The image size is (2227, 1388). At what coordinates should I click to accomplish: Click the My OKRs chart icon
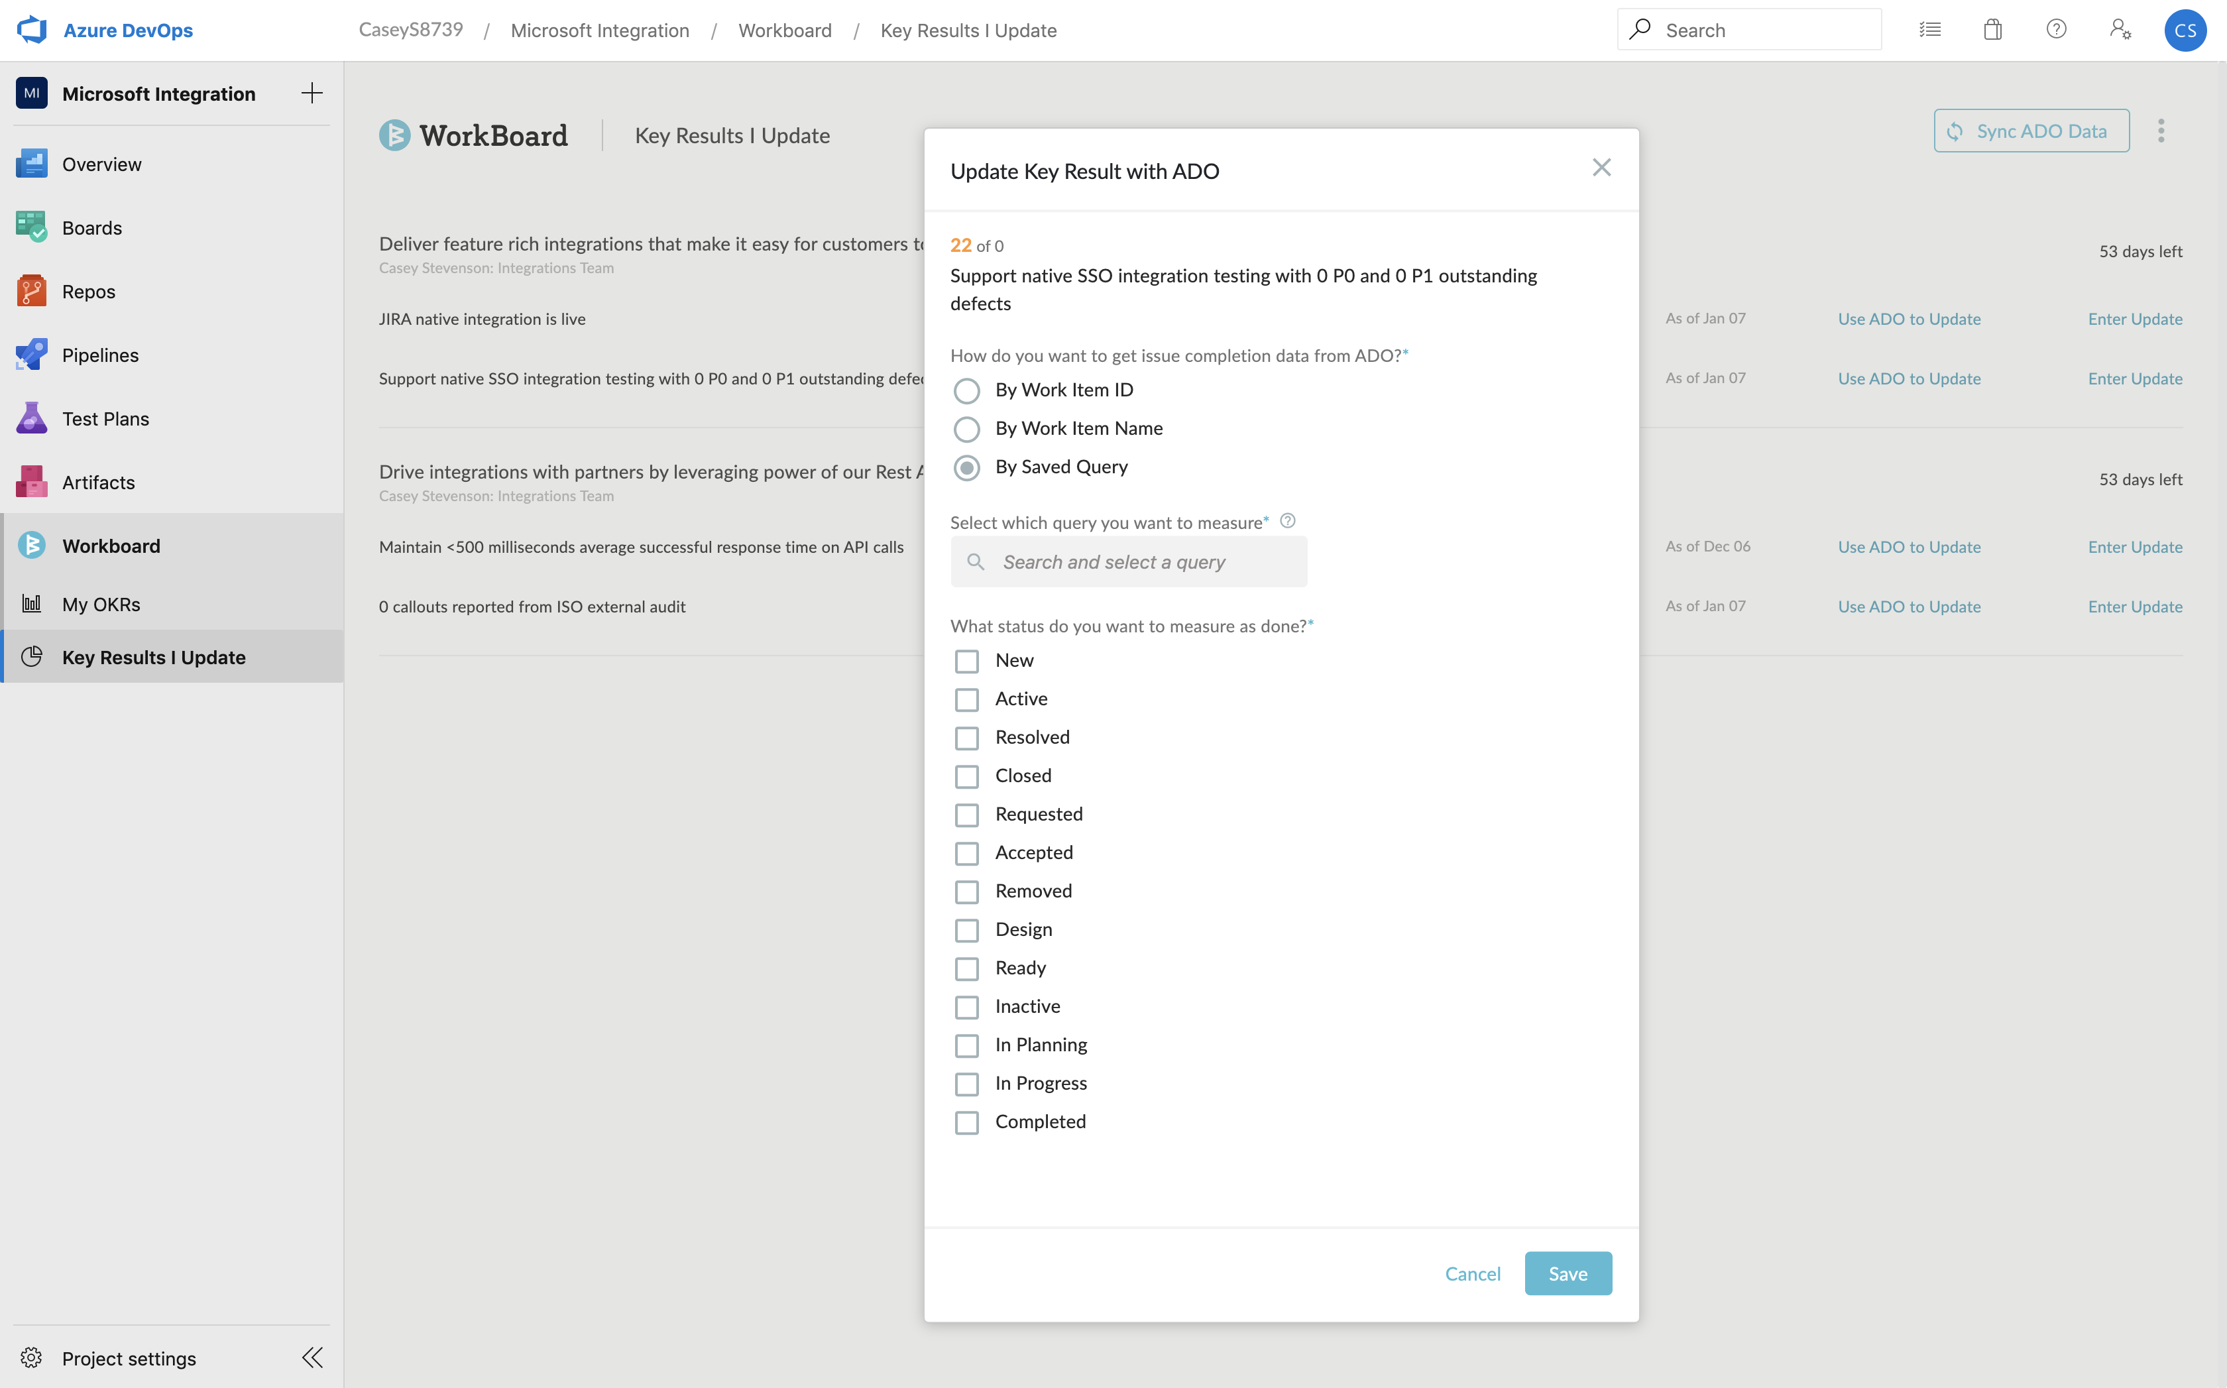pyautogui.click(x=31, y=604)
